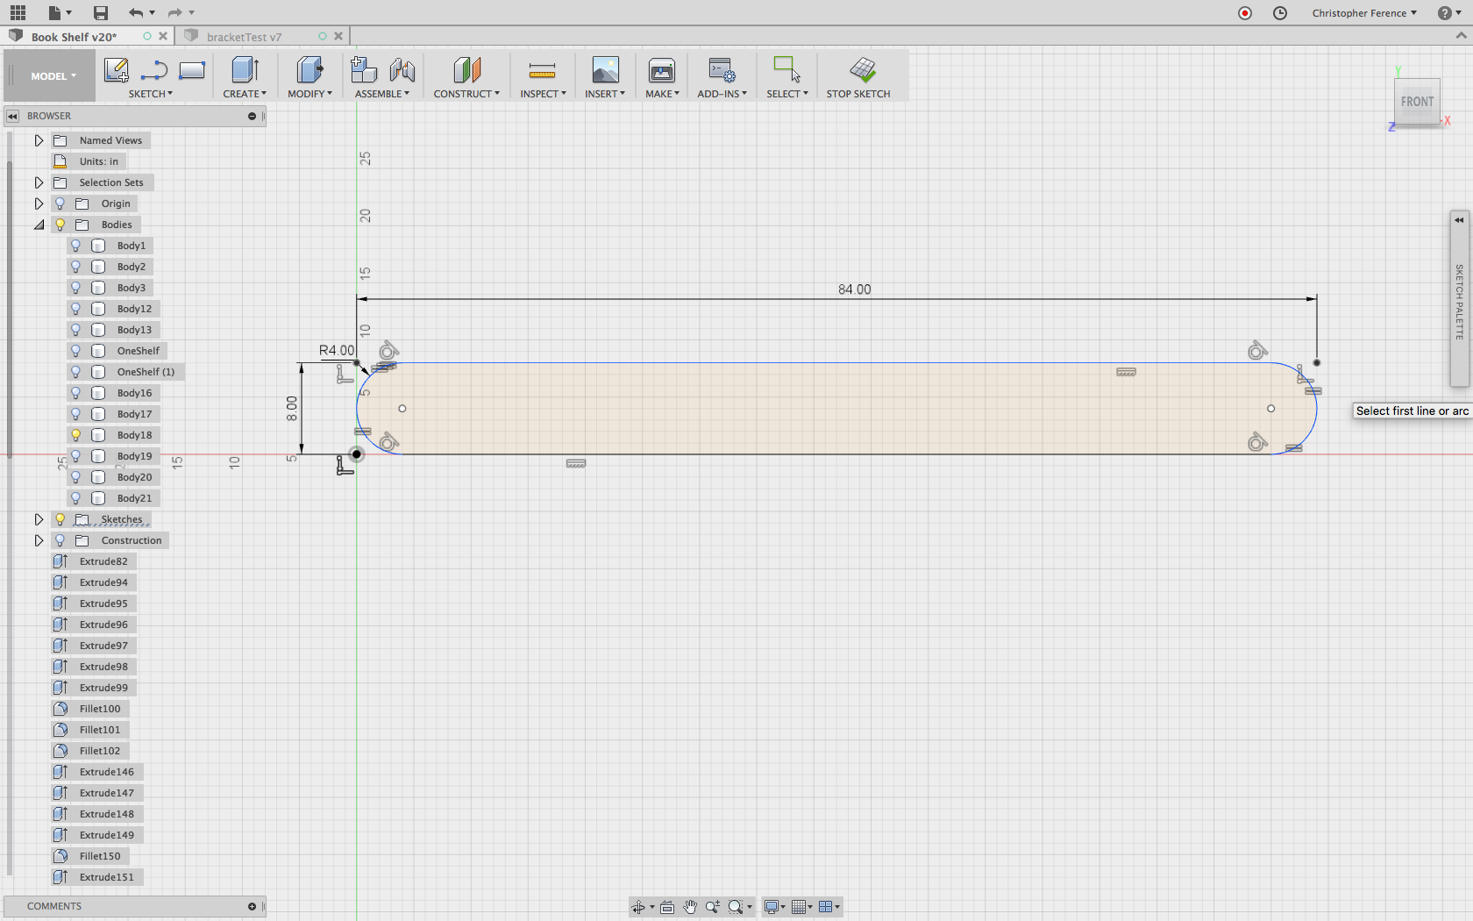The width and height of the screenshot is (1473, 921).
Task: Open the MODIFY menu
Action: point(310,94)
